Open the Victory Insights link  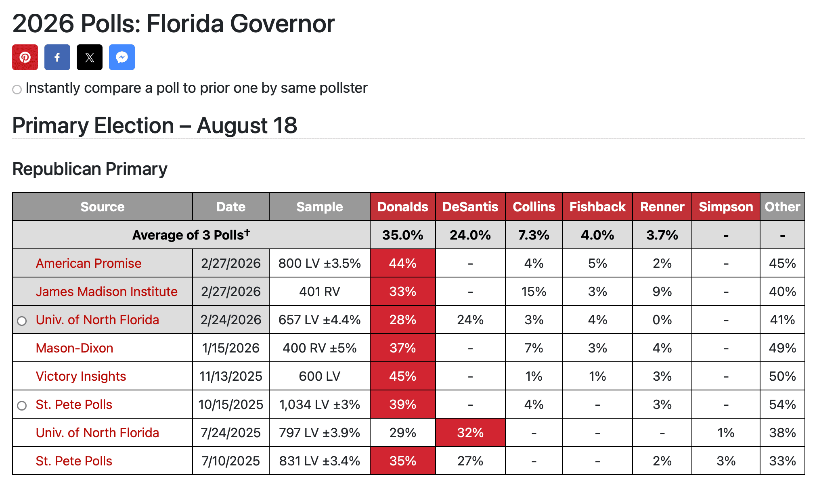tap(81, 376)
